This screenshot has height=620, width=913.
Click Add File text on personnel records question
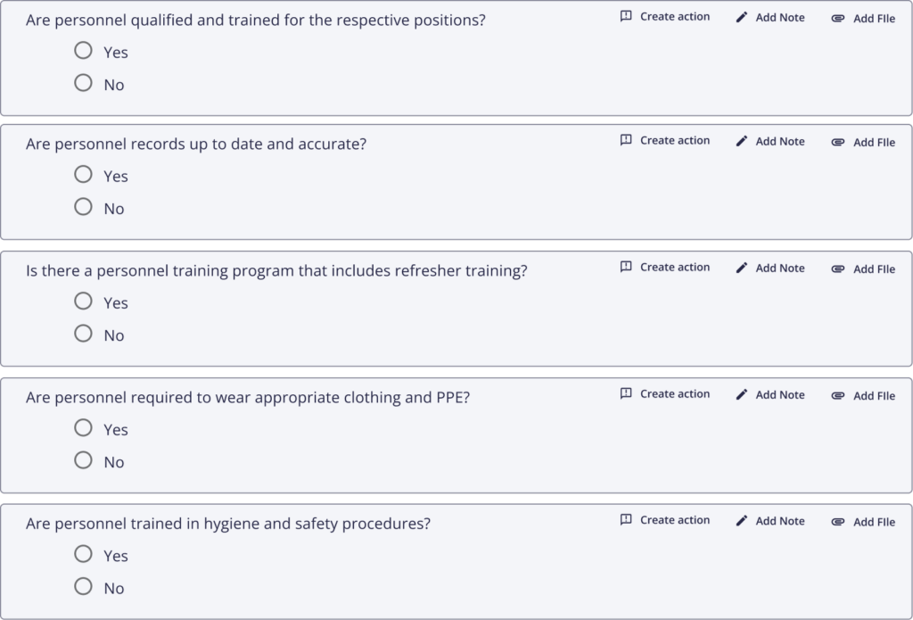(x=874, y=142)
